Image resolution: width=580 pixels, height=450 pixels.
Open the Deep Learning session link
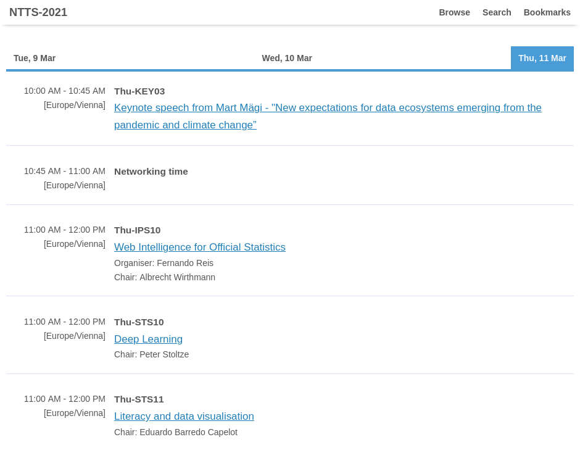click(x=148, y=339)
